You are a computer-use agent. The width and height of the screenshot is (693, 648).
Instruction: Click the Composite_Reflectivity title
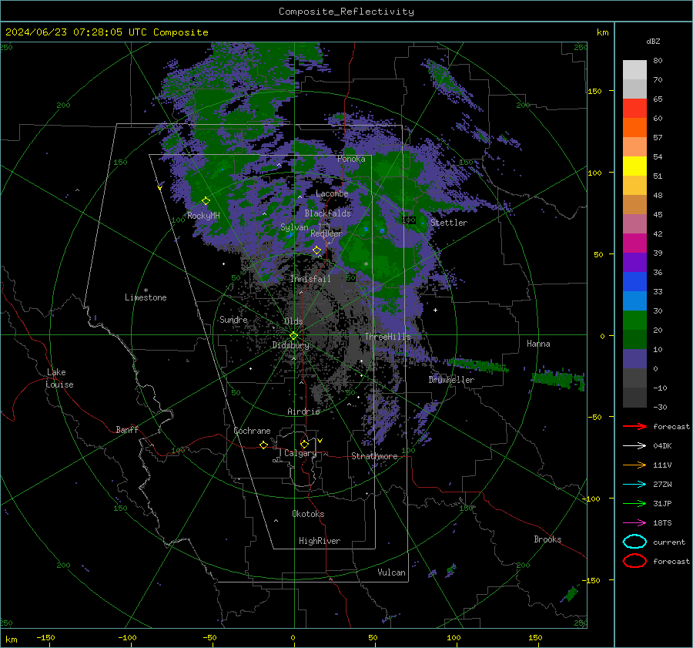coord(346,12)
